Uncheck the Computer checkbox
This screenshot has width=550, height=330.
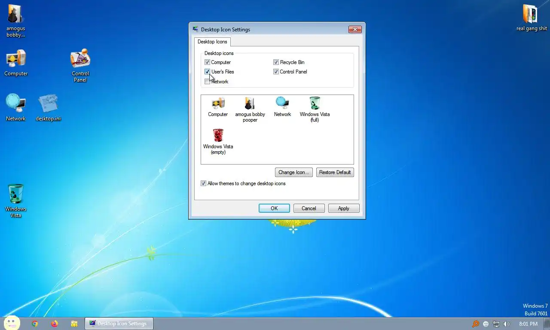tap(207, 62)
